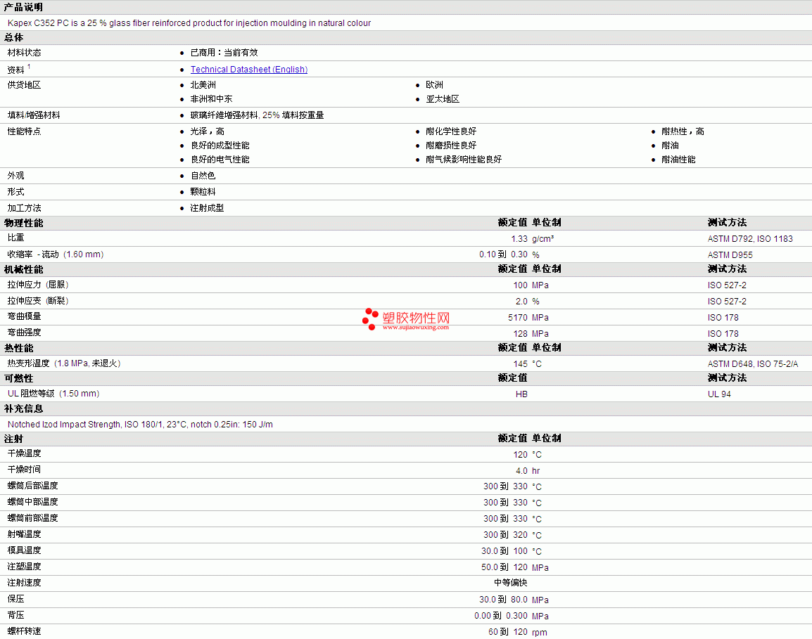Select the feature 耐气候影响性能良好
This screenshot has height=639, width=812.
464,160
